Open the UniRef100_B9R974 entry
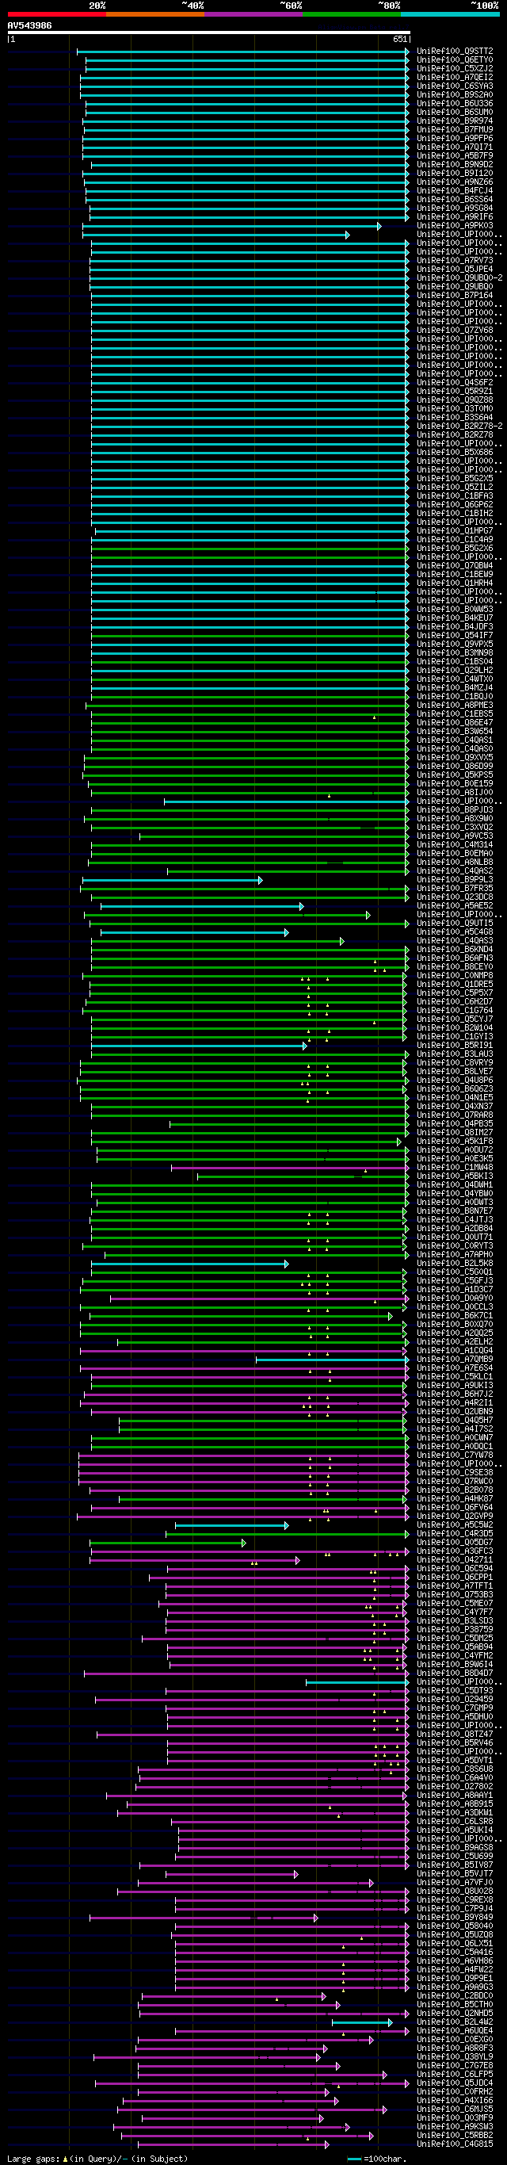This screenshot has width=507, height=2165. coord(454,121)
